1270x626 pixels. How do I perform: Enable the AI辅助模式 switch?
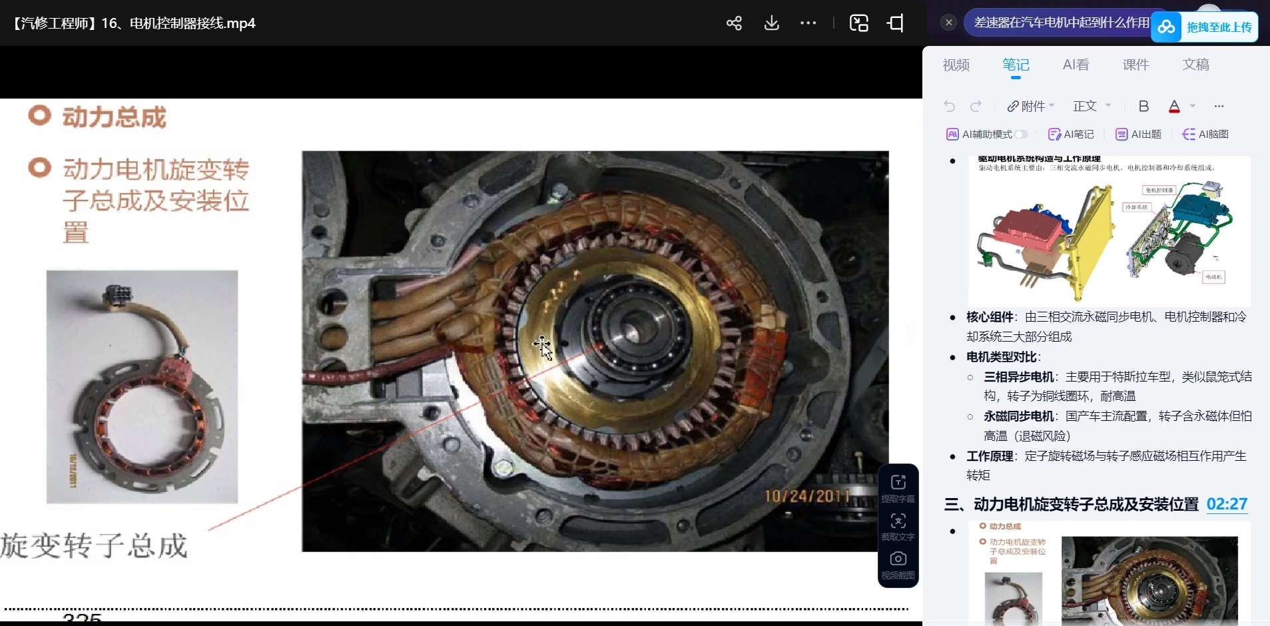tap(1020, 134)
